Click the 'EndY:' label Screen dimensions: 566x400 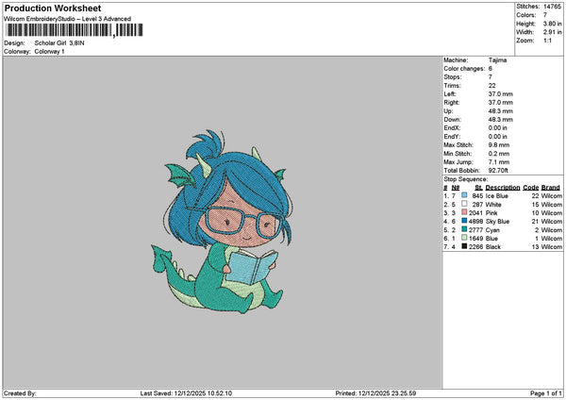[x=452, y=137]
